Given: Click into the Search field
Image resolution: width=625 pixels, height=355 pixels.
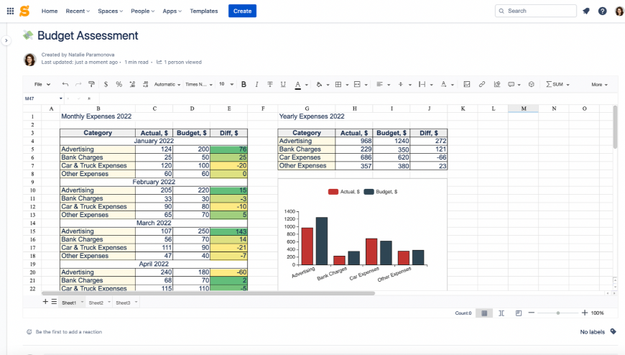Looking at the screenshot, I should pyautogui.click(x=536, y=11).
